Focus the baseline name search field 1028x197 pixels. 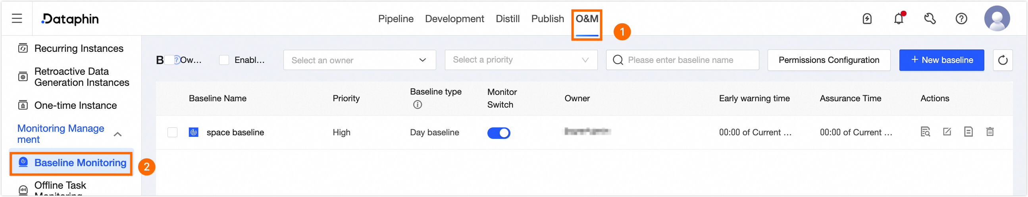(x=686, y=60)
